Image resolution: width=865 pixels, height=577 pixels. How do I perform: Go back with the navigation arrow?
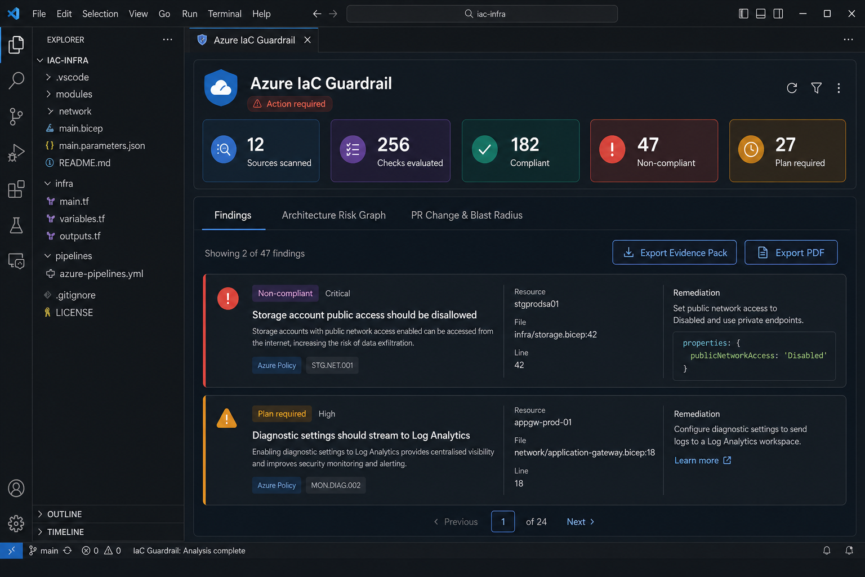point(317,14)
